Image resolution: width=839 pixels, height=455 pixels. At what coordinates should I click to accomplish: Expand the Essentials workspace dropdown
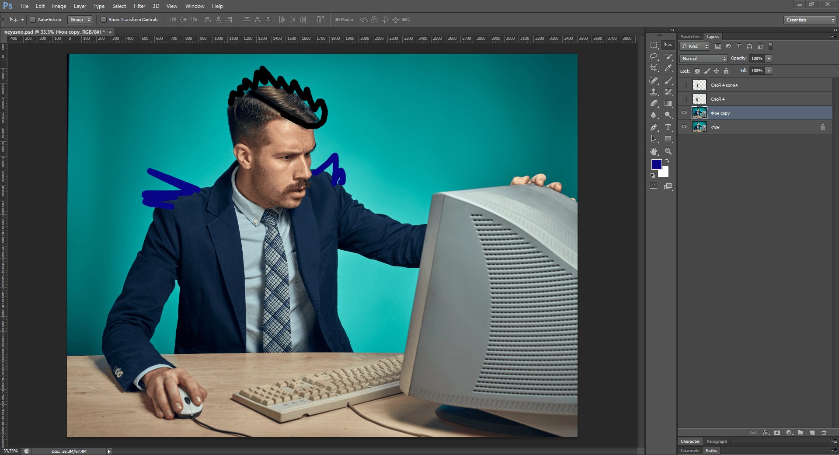click(809, 20)
